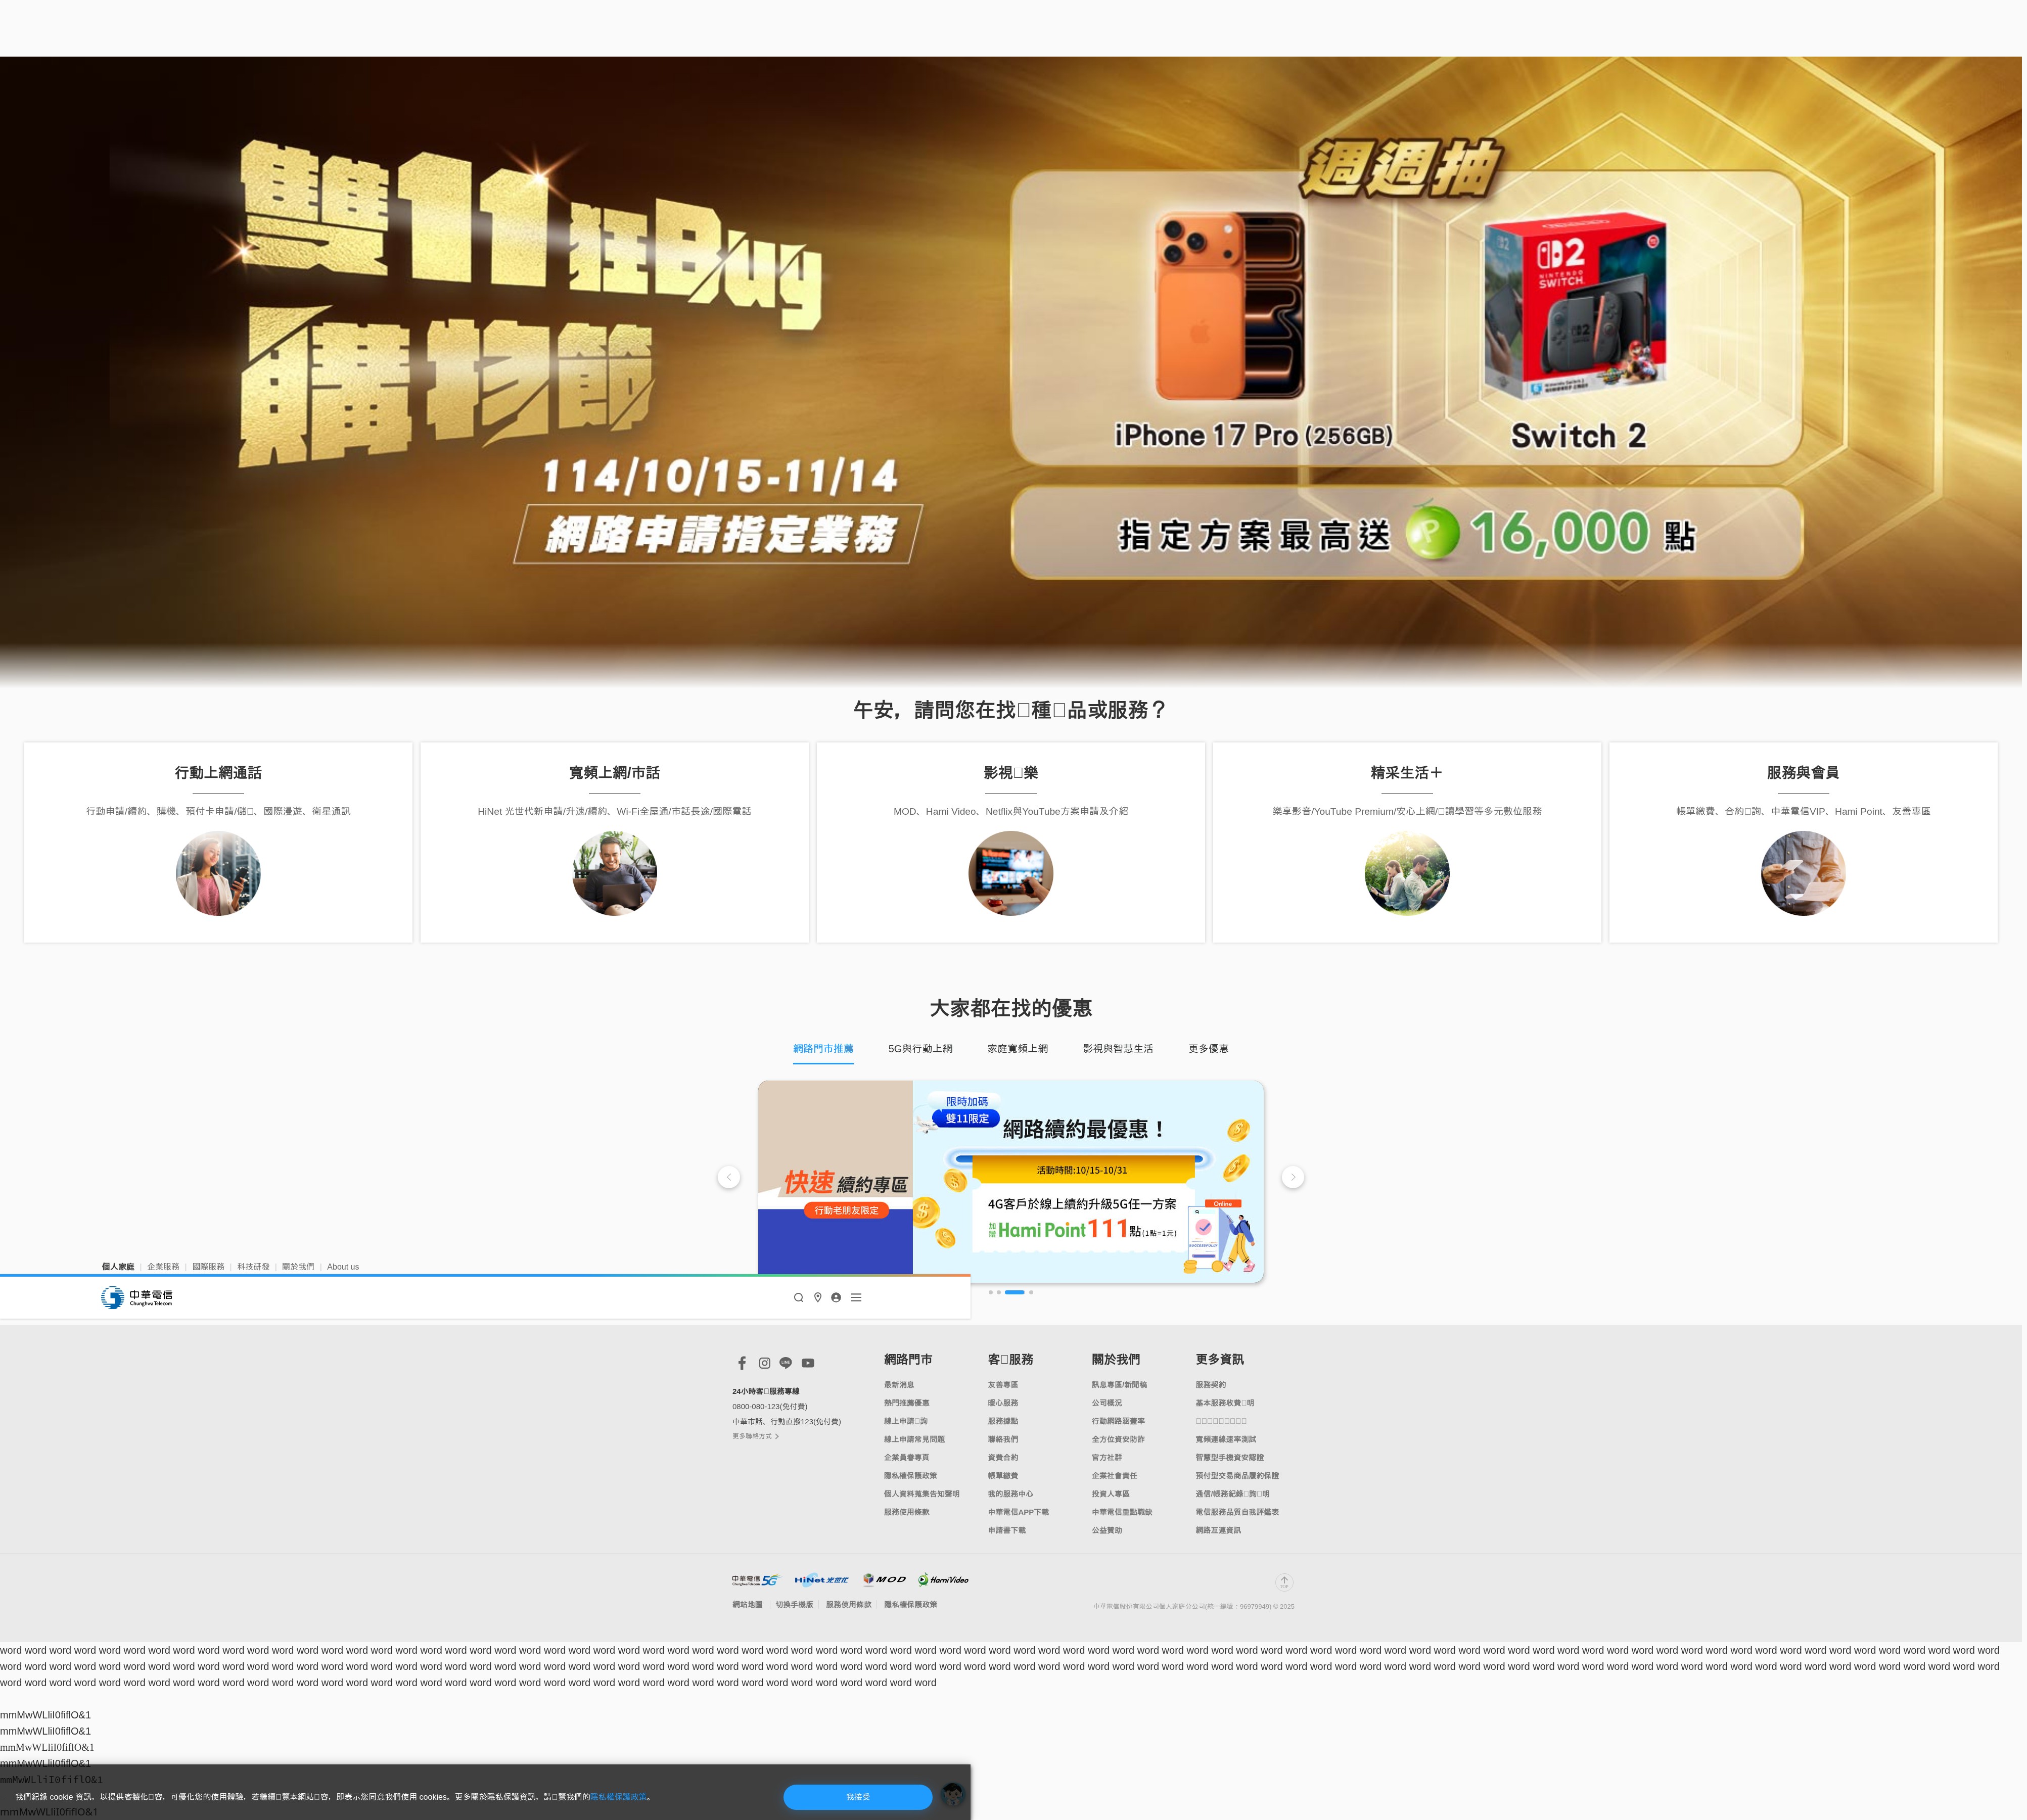Open the member account icon
The image size is (2027, 1820).
click(x=836, y=1297)
